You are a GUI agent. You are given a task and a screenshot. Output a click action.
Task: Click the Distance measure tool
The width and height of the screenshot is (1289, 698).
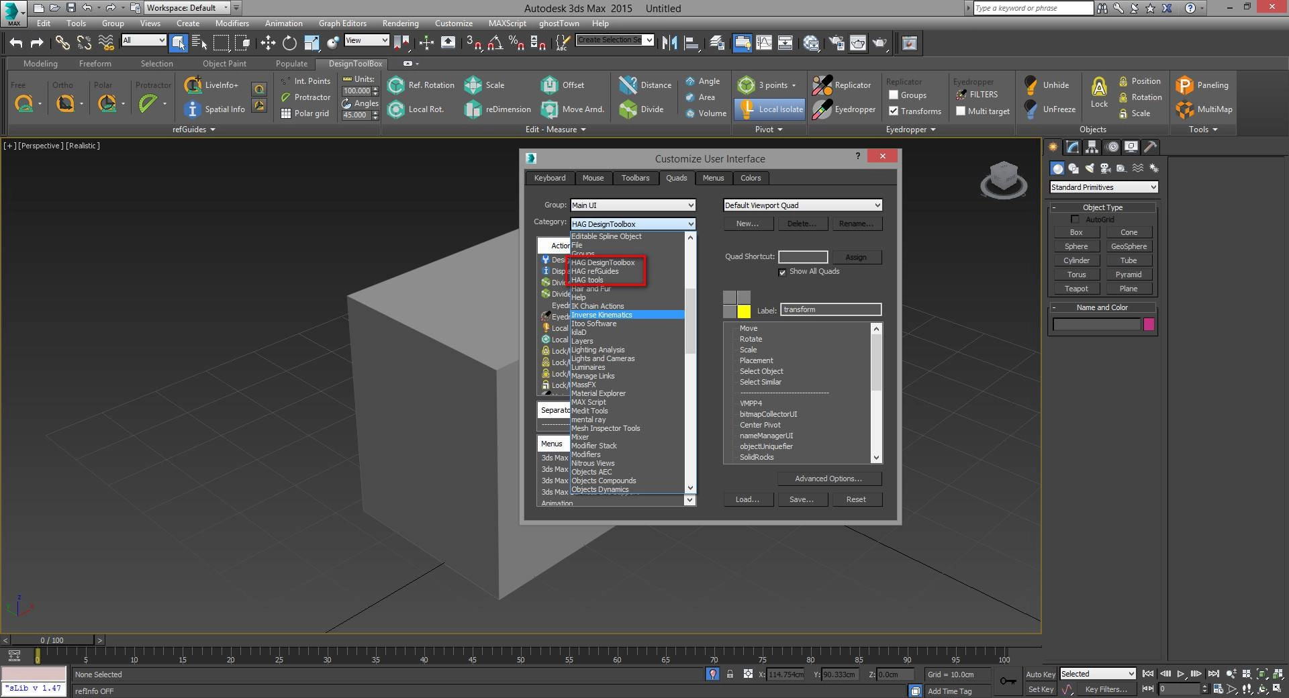click(x=645, y=85)
